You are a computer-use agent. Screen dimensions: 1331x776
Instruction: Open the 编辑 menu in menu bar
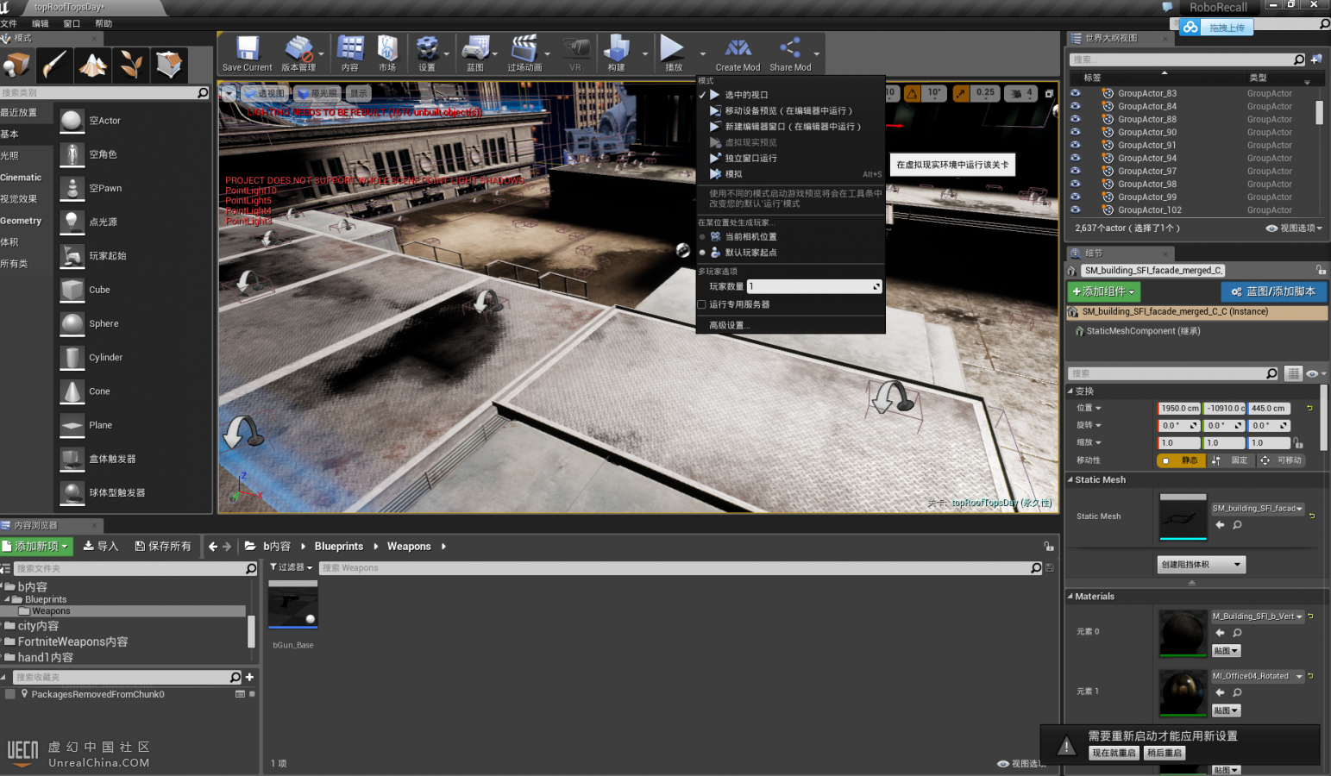(x=41, y=23)
